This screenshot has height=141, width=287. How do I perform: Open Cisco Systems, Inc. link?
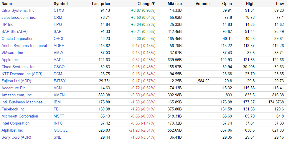(x=19, y=67)
